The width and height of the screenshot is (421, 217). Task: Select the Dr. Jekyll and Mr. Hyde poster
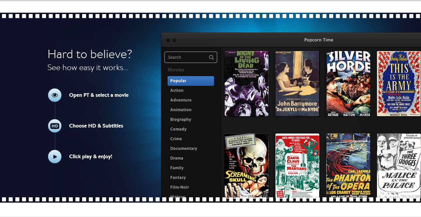[x=297, y=83]
